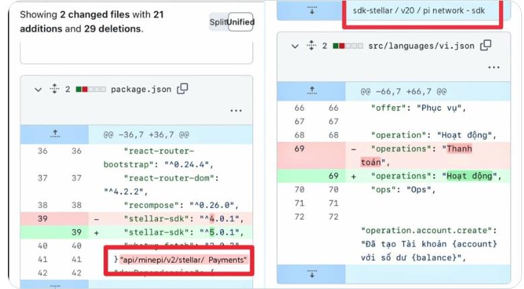Image resolution: width=524 pixels, height=289 pixels.
Task: Expand lines above the vi.json hunk
Action: pyautogui.click(x=311, y=91)
